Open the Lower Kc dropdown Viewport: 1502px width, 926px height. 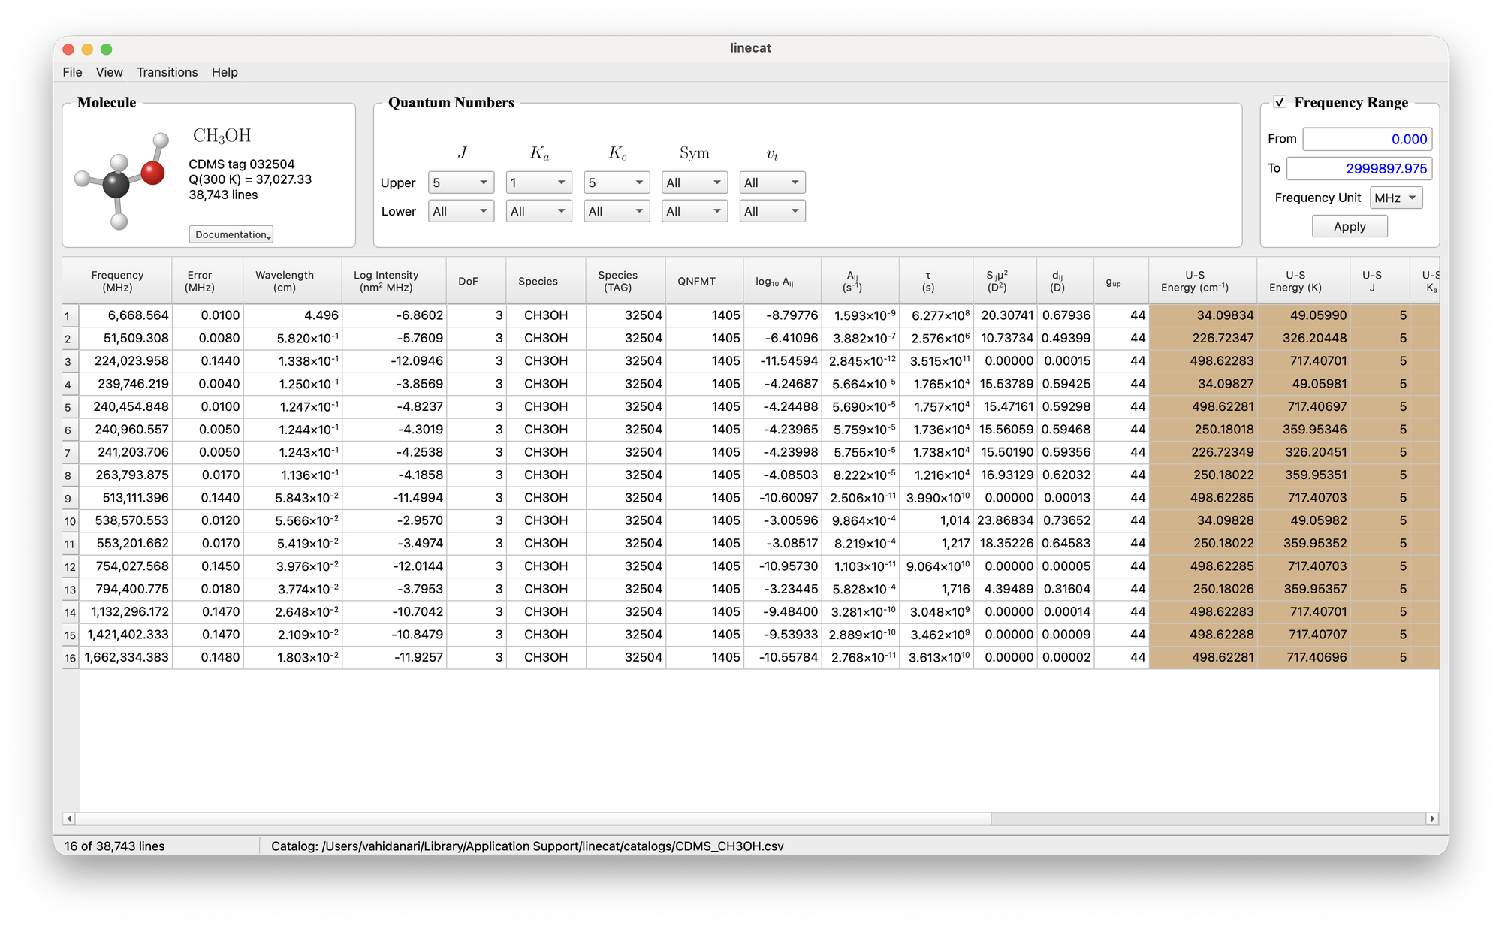tap(617, 211)
